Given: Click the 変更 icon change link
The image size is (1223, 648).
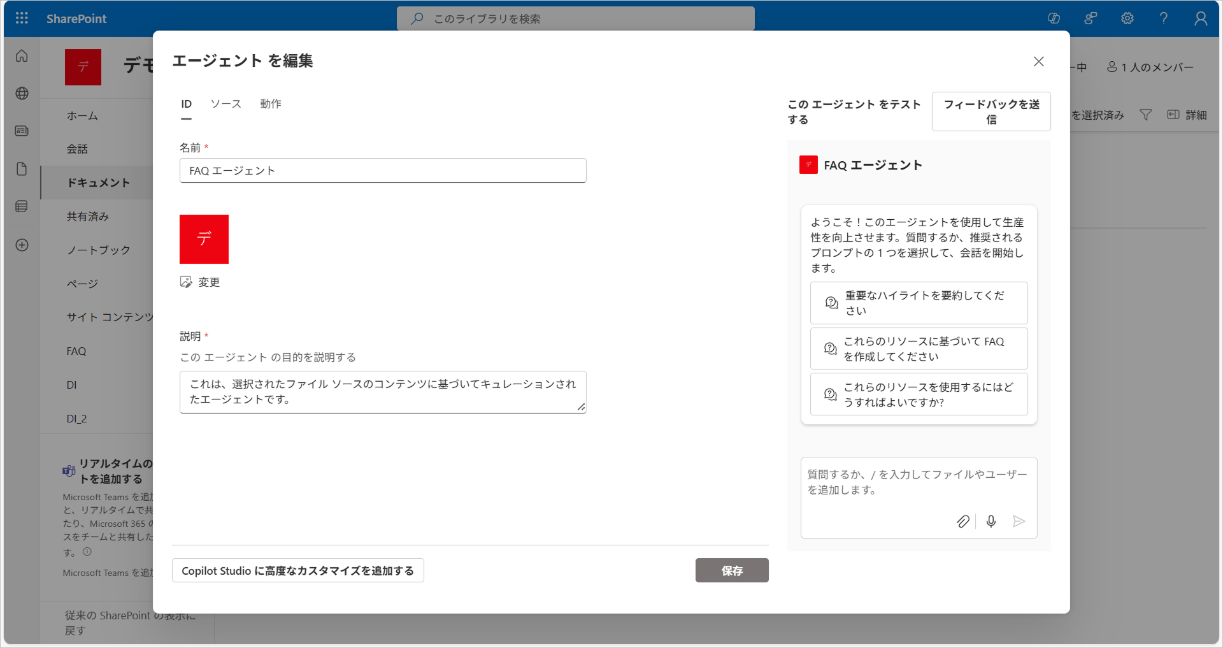Looking at the screenshot, I should tap(200, 282).
